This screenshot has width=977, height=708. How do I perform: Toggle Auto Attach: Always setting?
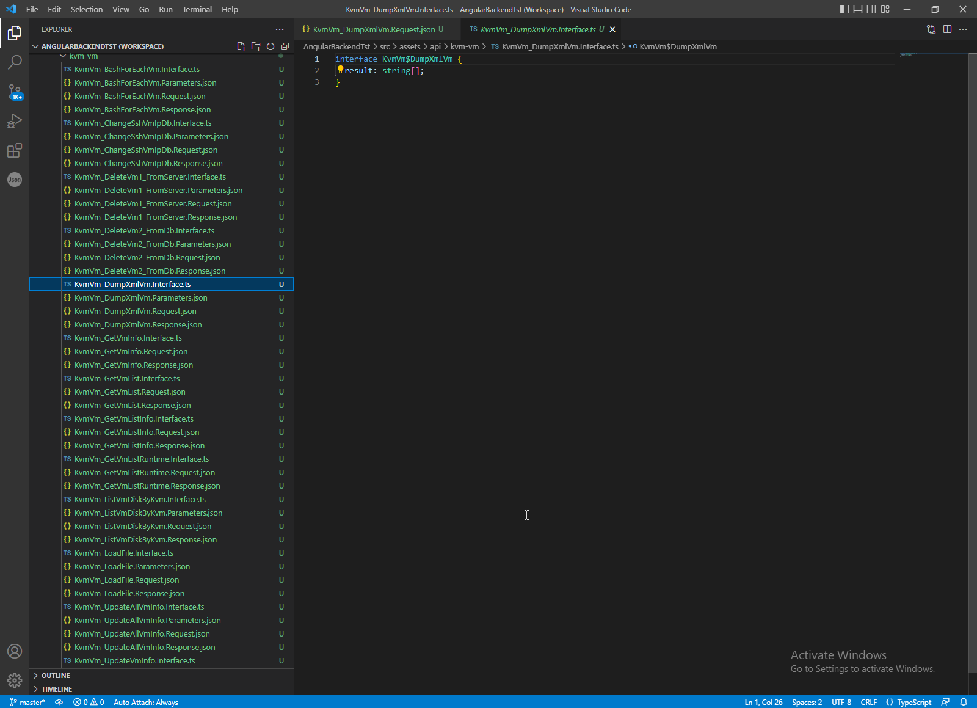(x=146, y=702)
